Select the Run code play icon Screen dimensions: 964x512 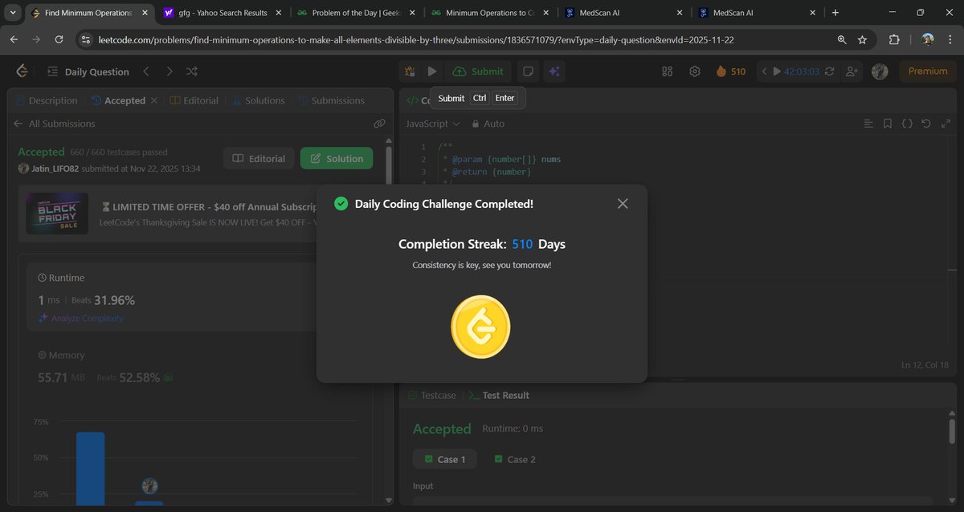pos(432,71)
